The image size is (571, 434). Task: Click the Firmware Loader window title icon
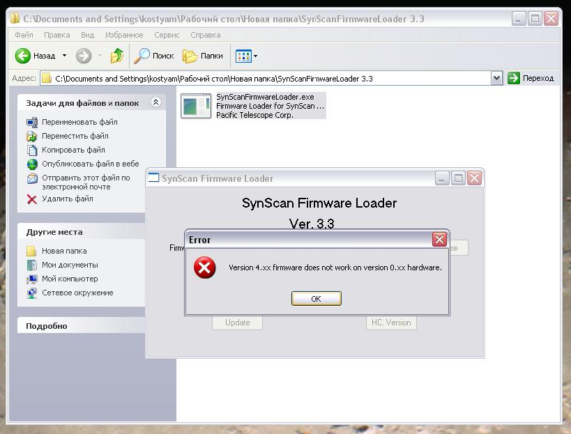[153, 178]
